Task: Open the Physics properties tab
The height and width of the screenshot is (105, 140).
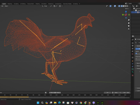Action: click(x=132, y=64)
